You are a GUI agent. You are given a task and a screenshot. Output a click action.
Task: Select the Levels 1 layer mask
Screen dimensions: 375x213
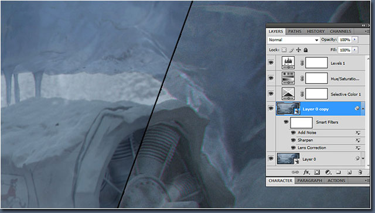coord(316,63)
